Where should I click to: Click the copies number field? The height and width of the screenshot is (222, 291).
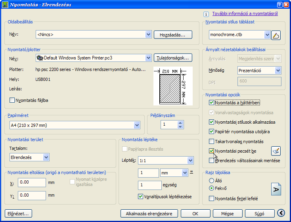point(169,124)
